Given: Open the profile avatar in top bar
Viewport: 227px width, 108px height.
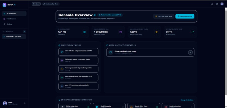Looking at the screenshot, I should [x=222, y=4].
